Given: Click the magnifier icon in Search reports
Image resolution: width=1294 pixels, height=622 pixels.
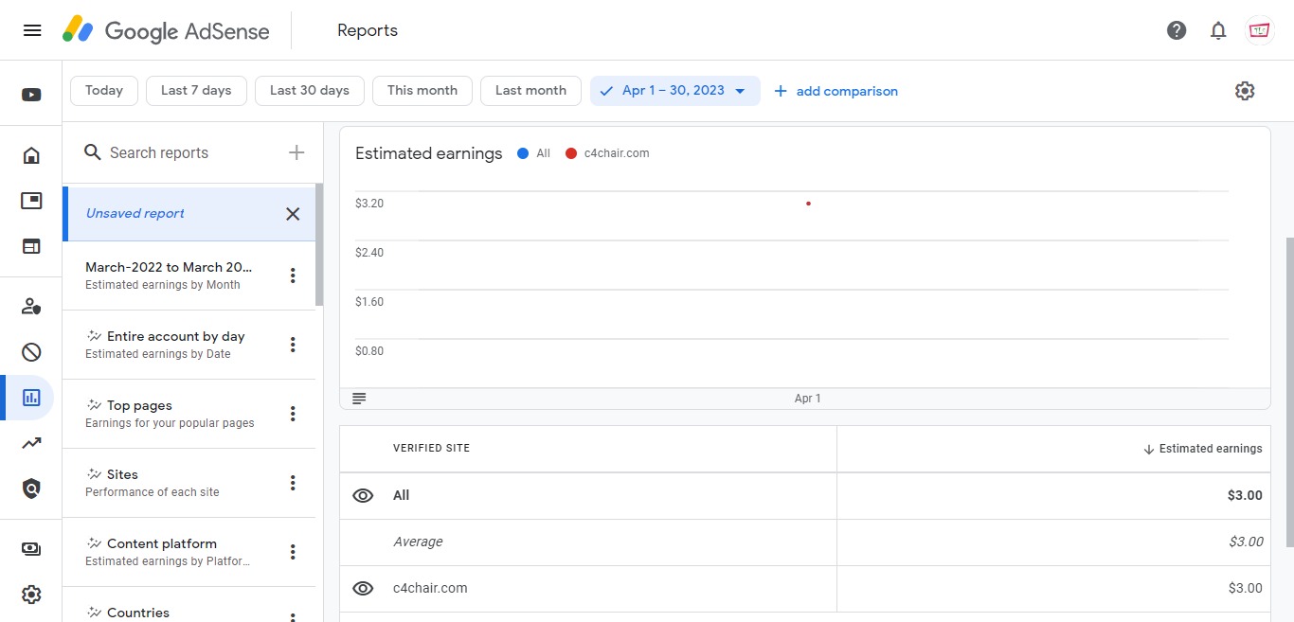Looking at the screenshot, I should click(93, 152).
